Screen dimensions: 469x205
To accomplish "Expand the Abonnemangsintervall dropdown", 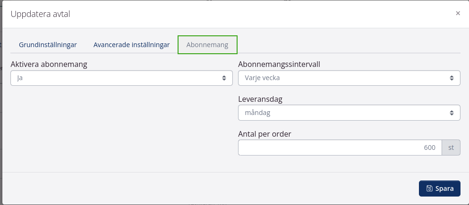I will click(x=349, y=78).
